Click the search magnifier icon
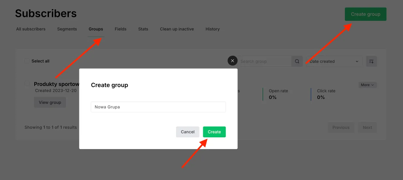 pyautogui.click(x=297, y=61)
